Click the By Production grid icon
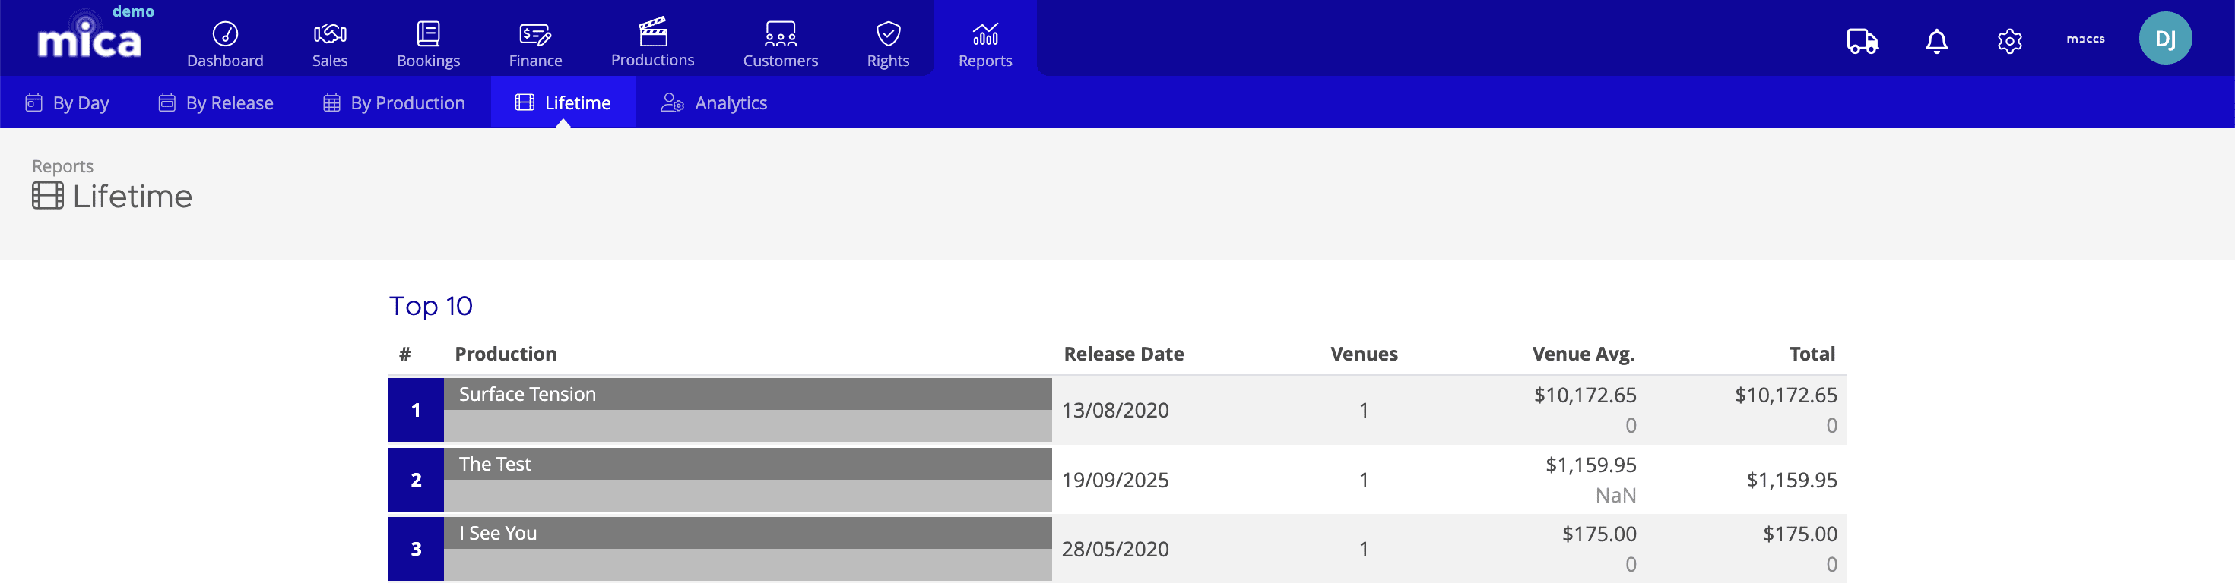2235x583 pixels. pyautogui.click(x=331, y=102)
